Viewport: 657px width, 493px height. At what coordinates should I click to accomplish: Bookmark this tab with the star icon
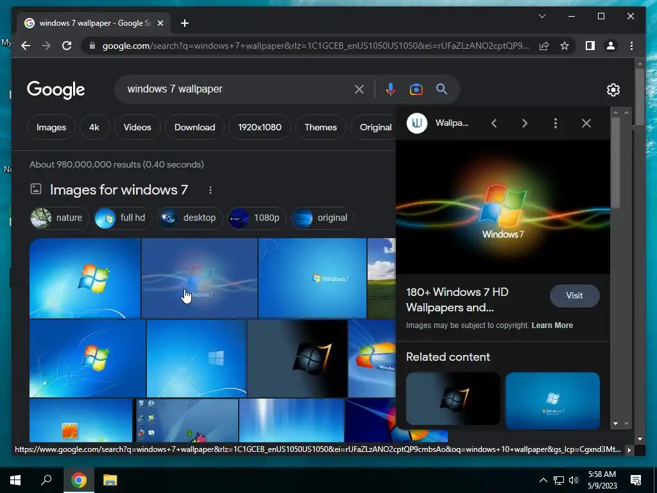(x=565, y=46)
